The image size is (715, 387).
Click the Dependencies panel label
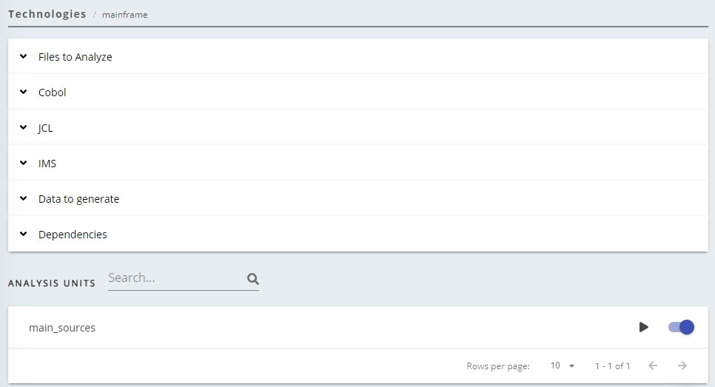[73, 235]
